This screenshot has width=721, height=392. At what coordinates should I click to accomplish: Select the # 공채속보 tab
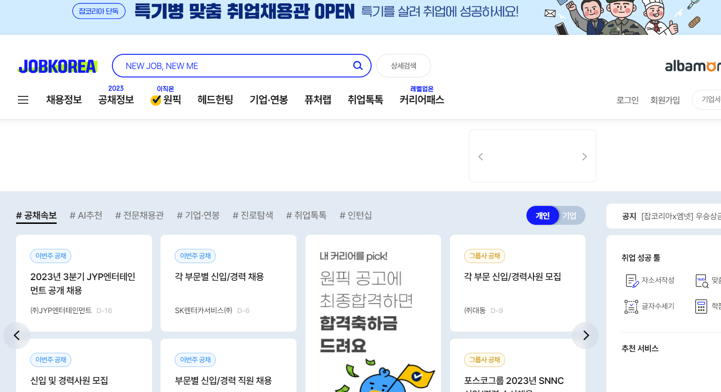(x=36, y=215)
